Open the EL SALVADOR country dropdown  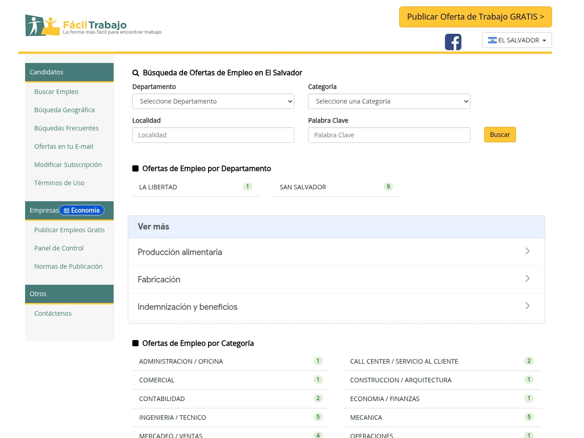pos(517,40)
